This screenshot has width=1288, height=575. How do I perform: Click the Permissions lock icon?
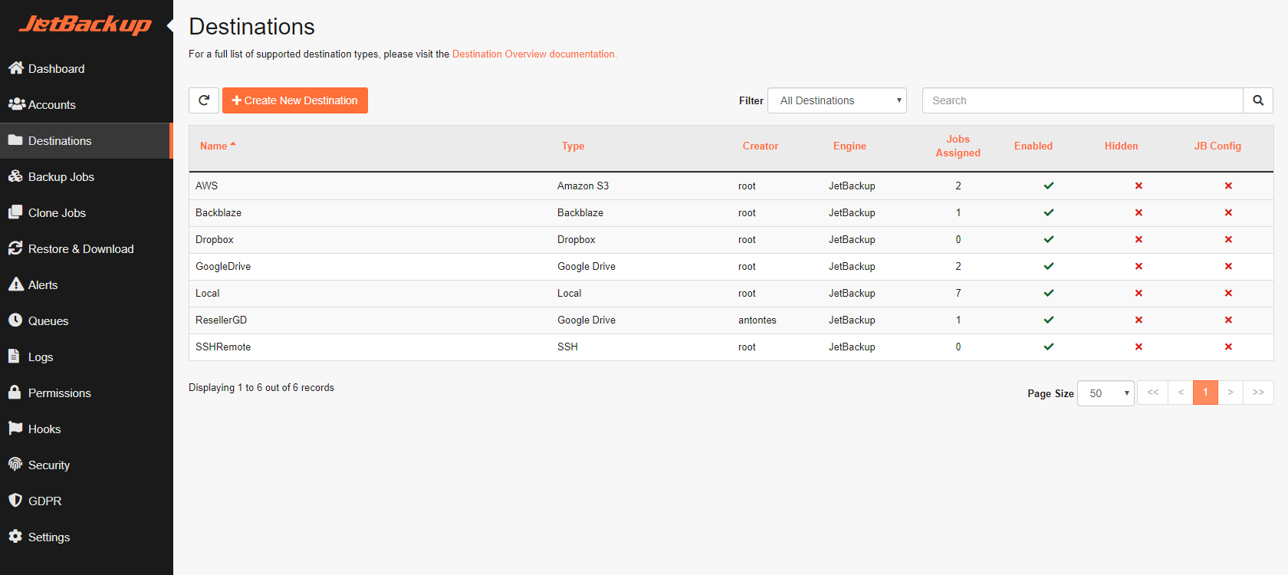[x=15, y=393]
